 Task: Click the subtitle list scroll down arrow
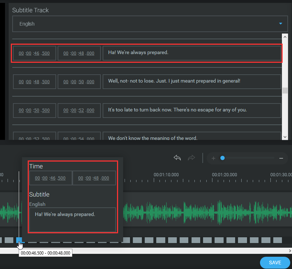285,137
